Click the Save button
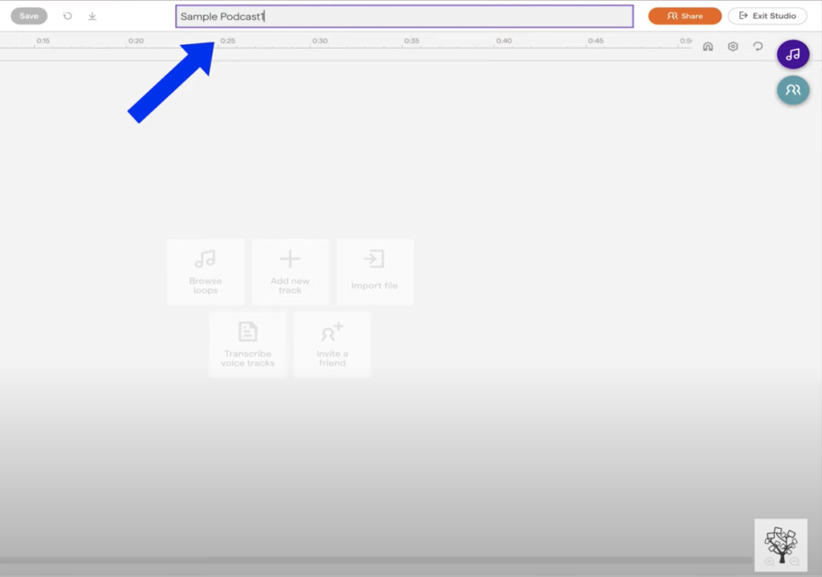This screenshot has height=577, width=822. pos(29,16)
